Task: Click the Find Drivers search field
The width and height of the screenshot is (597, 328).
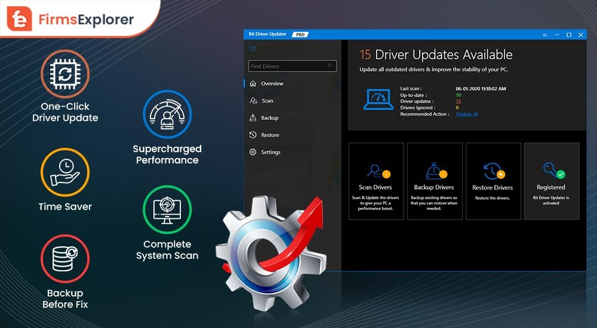Action: (293, 66)
